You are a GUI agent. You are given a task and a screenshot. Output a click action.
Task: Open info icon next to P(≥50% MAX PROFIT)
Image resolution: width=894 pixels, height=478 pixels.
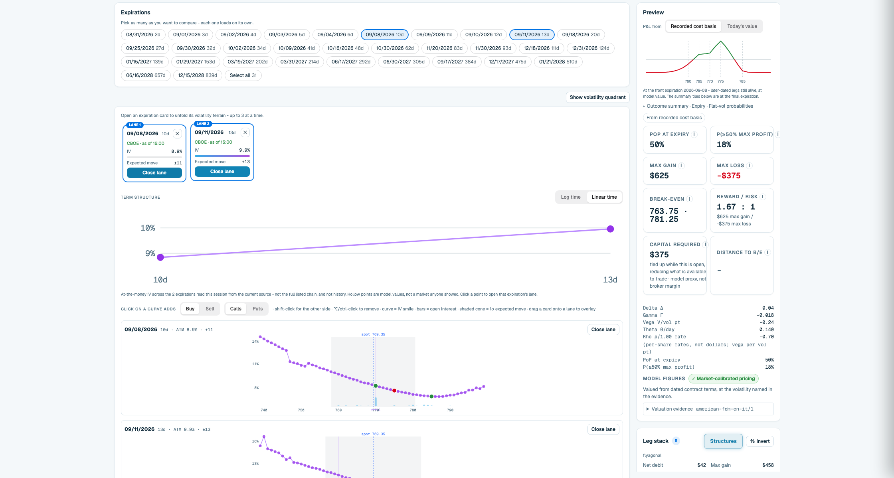pyautogui.click(x=778, y=134)
